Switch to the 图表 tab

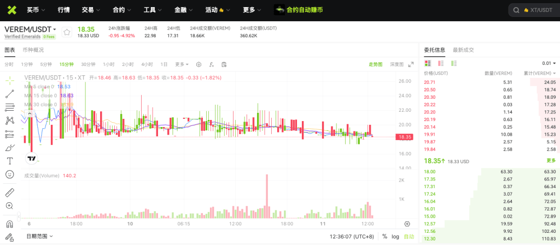10,50
